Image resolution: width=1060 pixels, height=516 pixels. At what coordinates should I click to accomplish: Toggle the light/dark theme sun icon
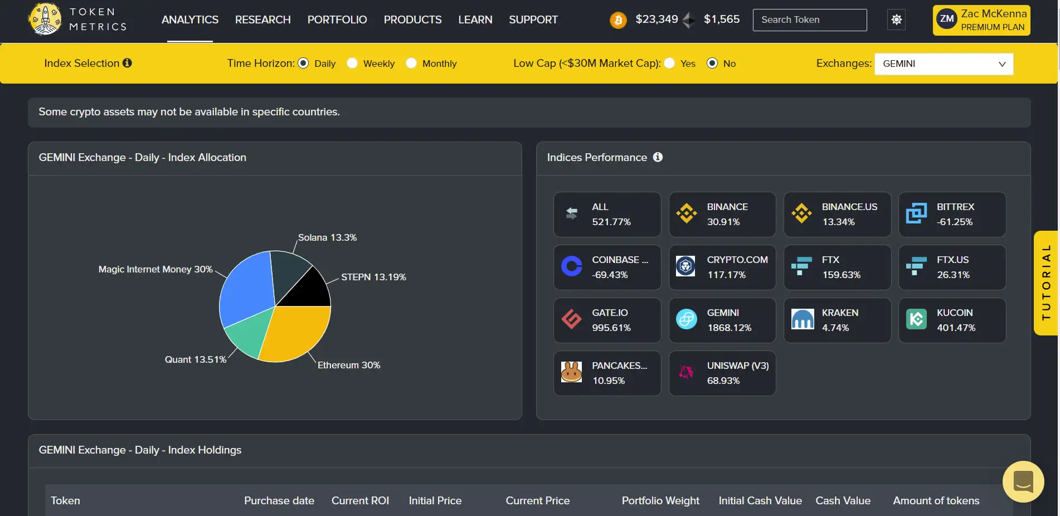pos(896,20)
